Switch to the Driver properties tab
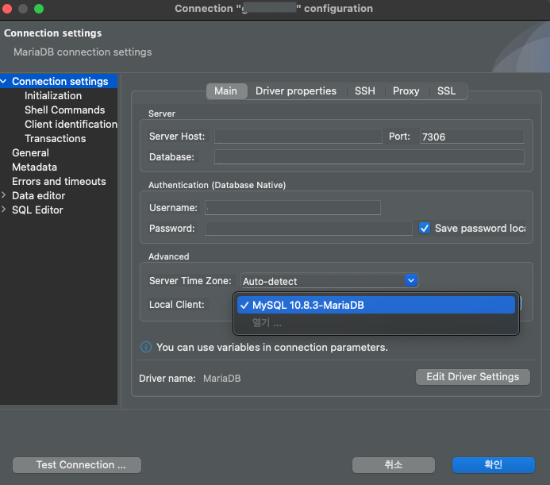The height and width of the screenshot is (485, 550). tap(296, 91)
